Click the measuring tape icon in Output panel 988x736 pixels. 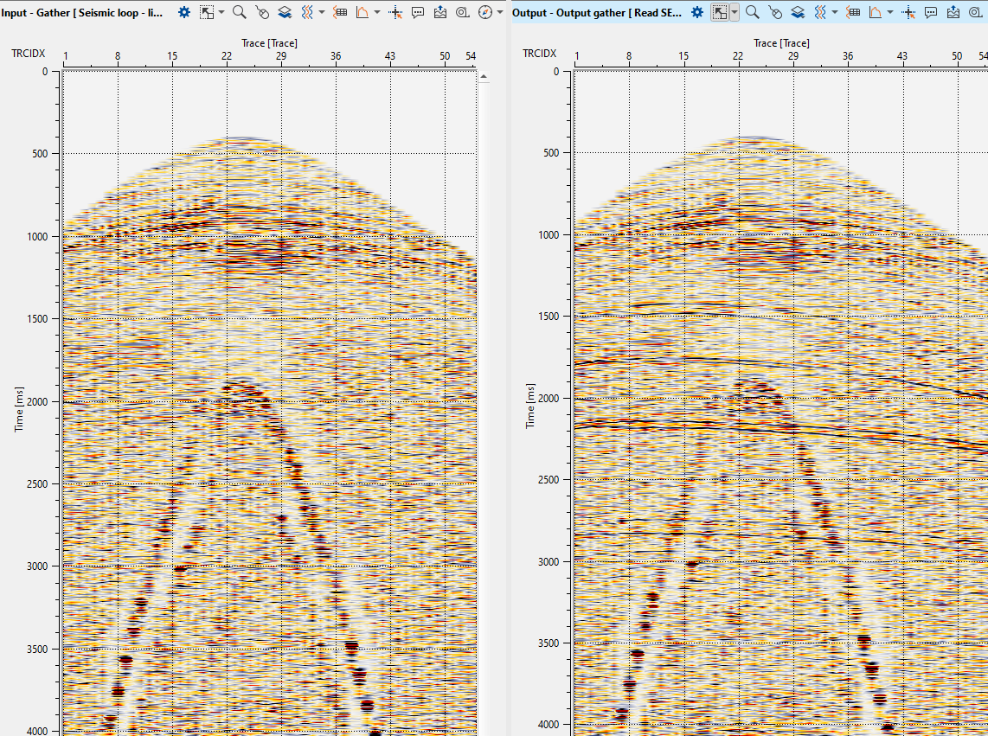(x=974, y=12)
